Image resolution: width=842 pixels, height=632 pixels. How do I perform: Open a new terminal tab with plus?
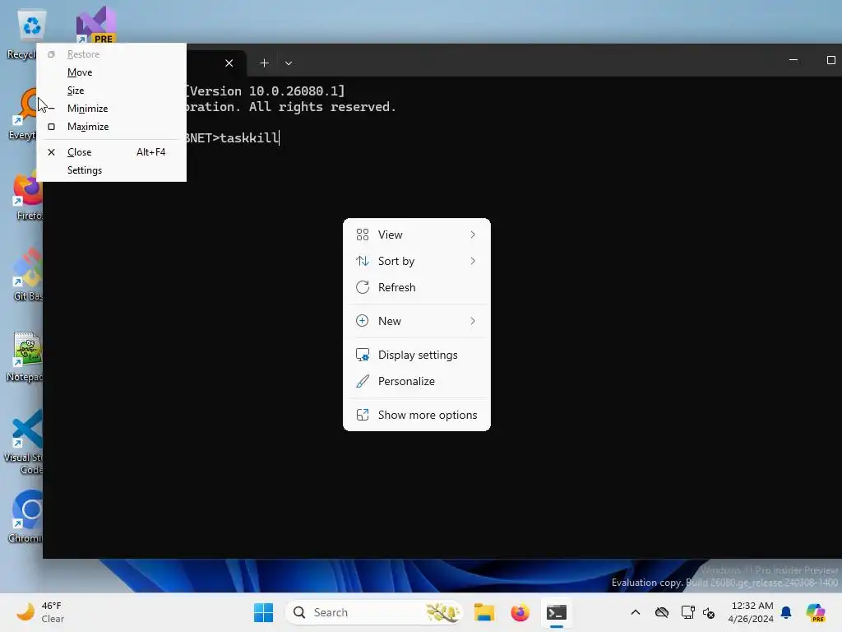point(264,63)
